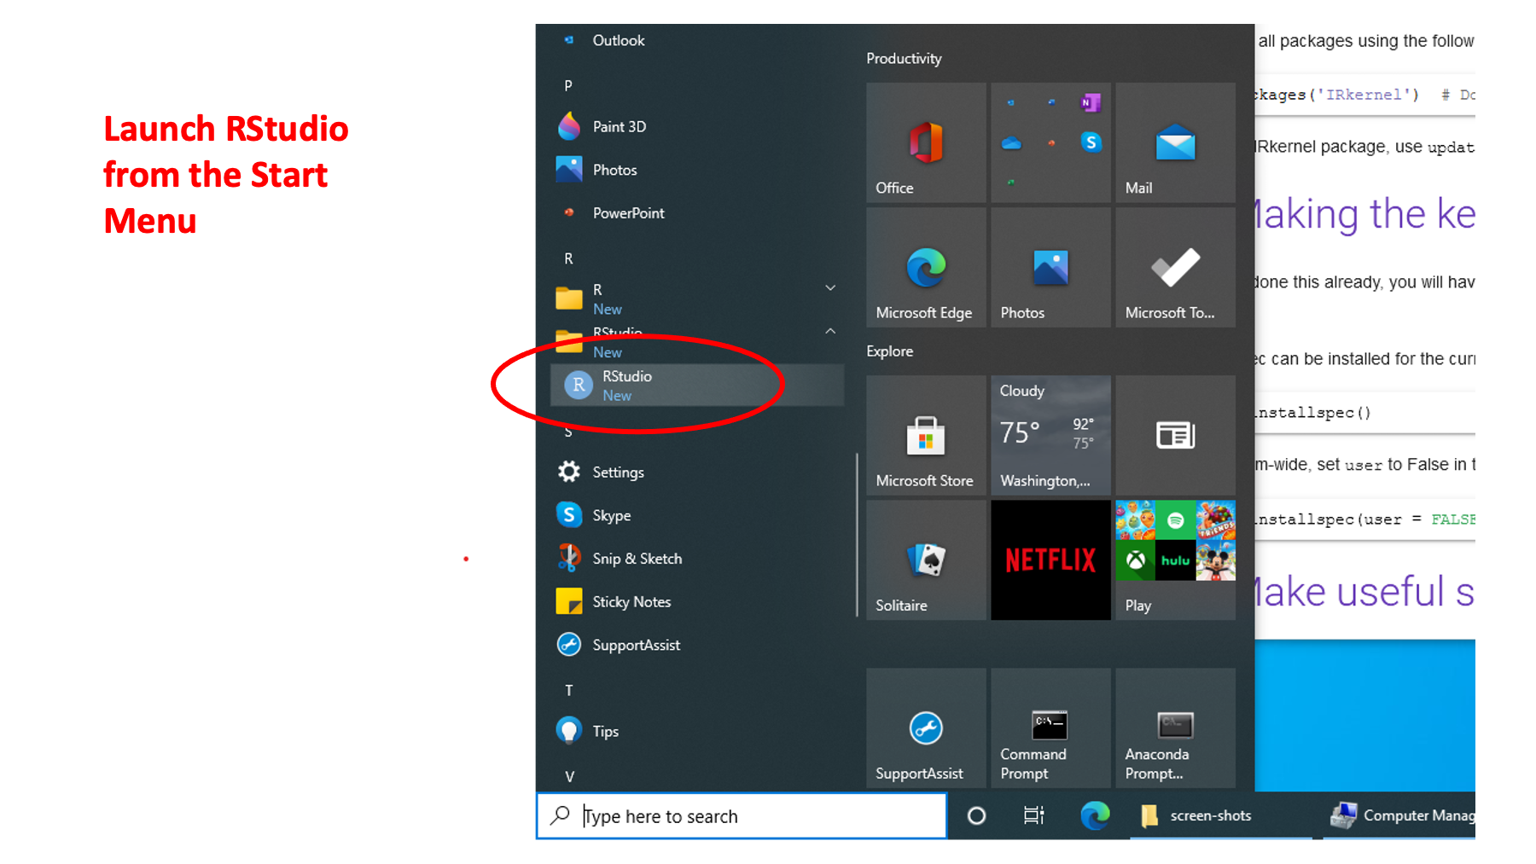This screenshot has height=864, width=1536.
Task: Click the Explore group heading
Action: [x=889, y=351]
